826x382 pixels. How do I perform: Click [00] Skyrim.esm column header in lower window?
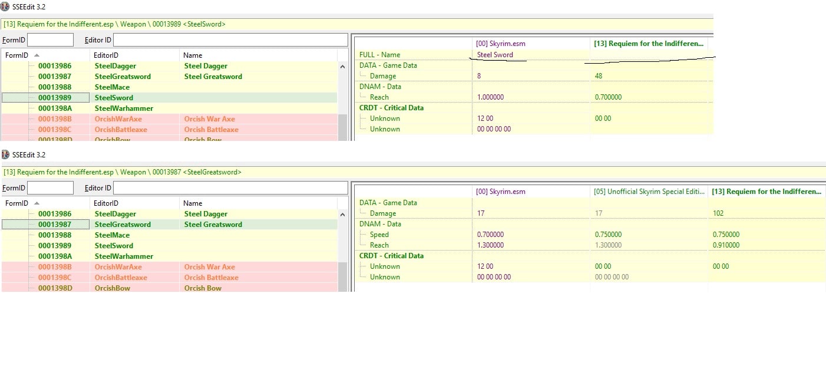coord(531,192)
